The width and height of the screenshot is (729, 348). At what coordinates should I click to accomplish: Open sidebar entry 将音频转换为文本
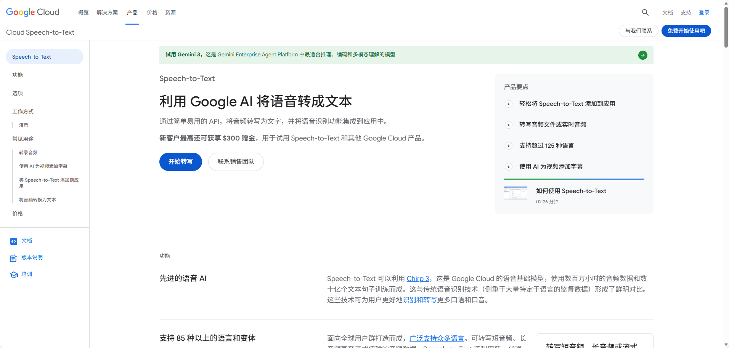click(x=37, y=200)
